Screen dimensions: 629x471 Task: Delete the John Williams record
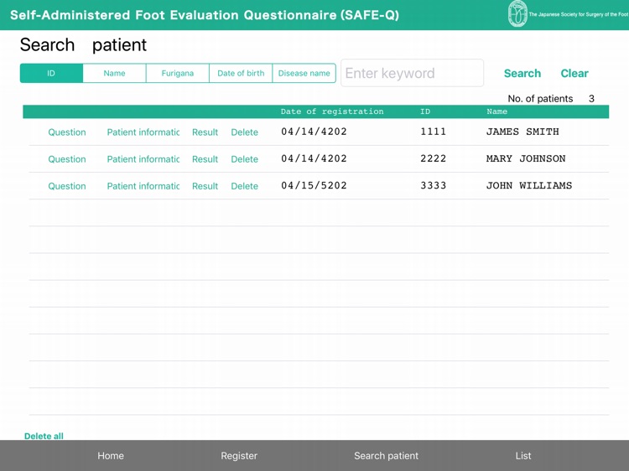pyautogui.click(x=244, y=186)
